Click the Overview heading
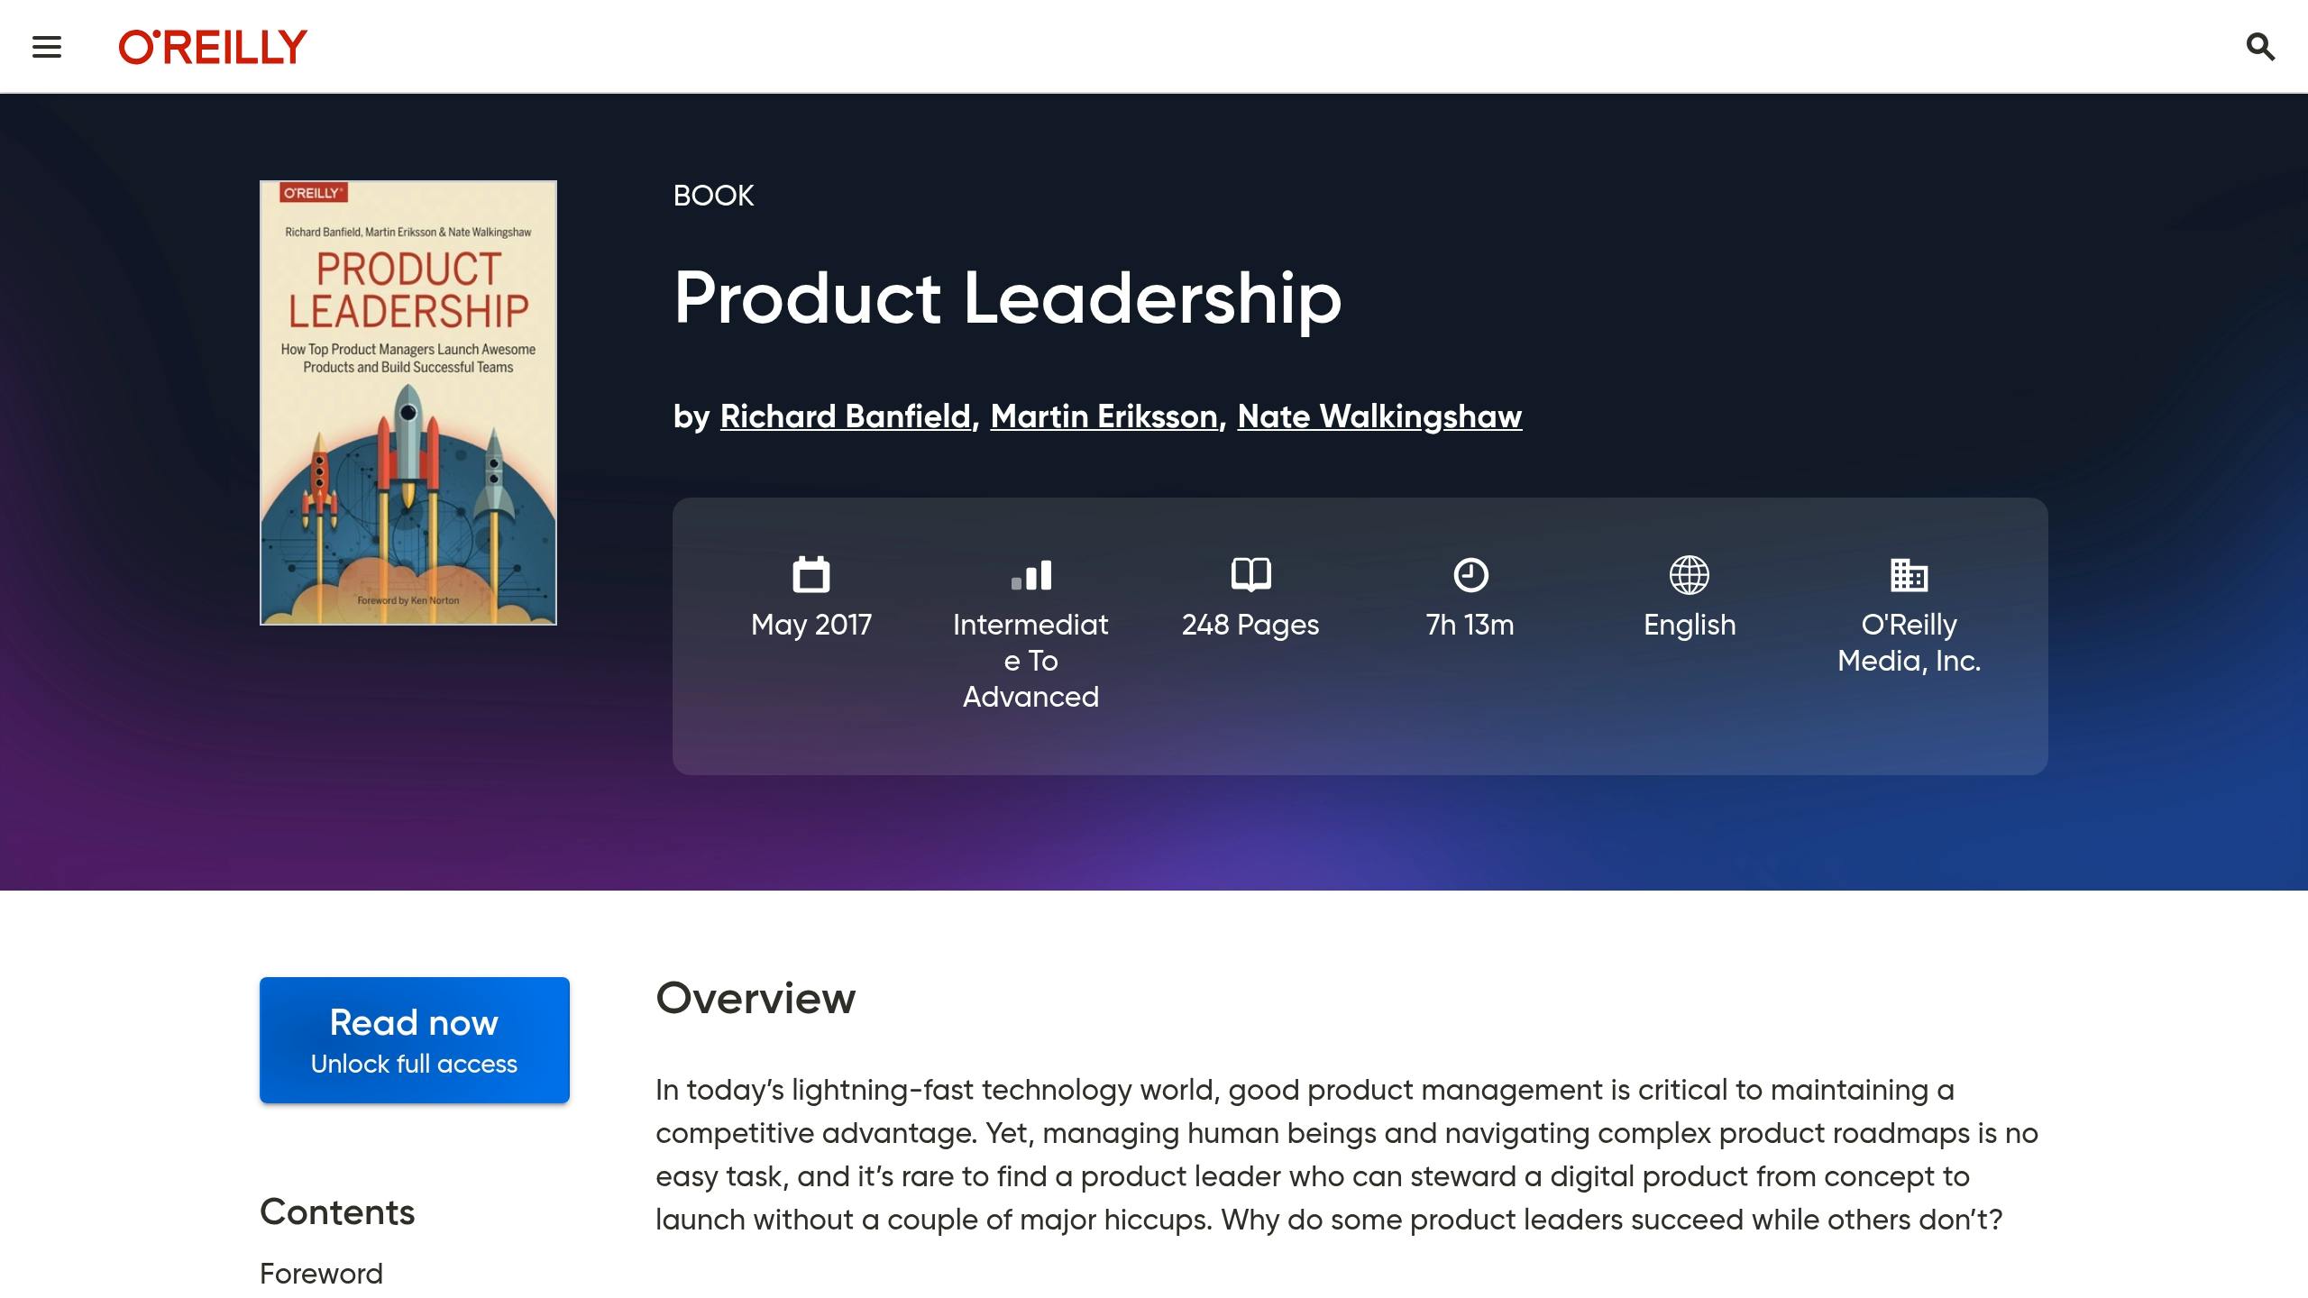 click(x=756, y=999)
